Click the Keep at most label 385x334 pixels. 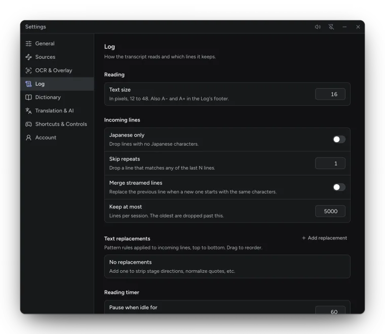coord(126,207)
